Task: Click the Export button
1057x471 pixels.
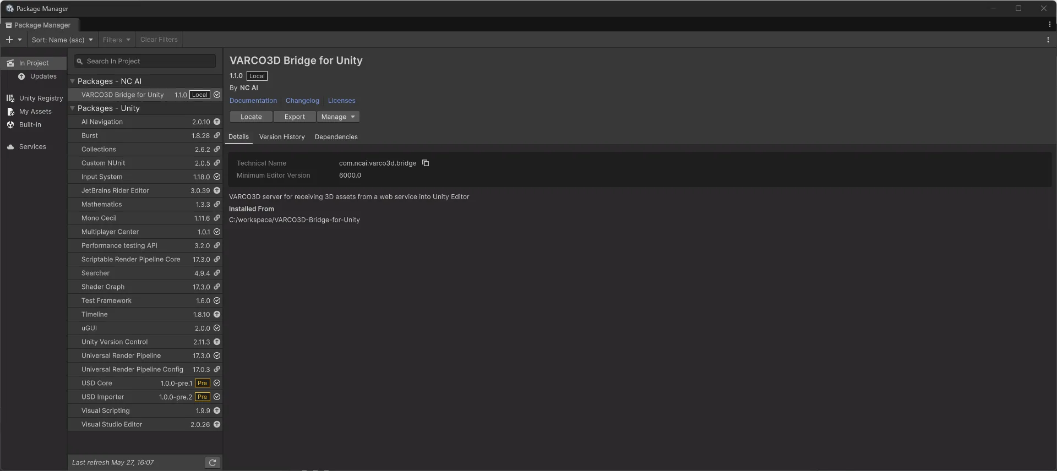Action: click(295, 117)
